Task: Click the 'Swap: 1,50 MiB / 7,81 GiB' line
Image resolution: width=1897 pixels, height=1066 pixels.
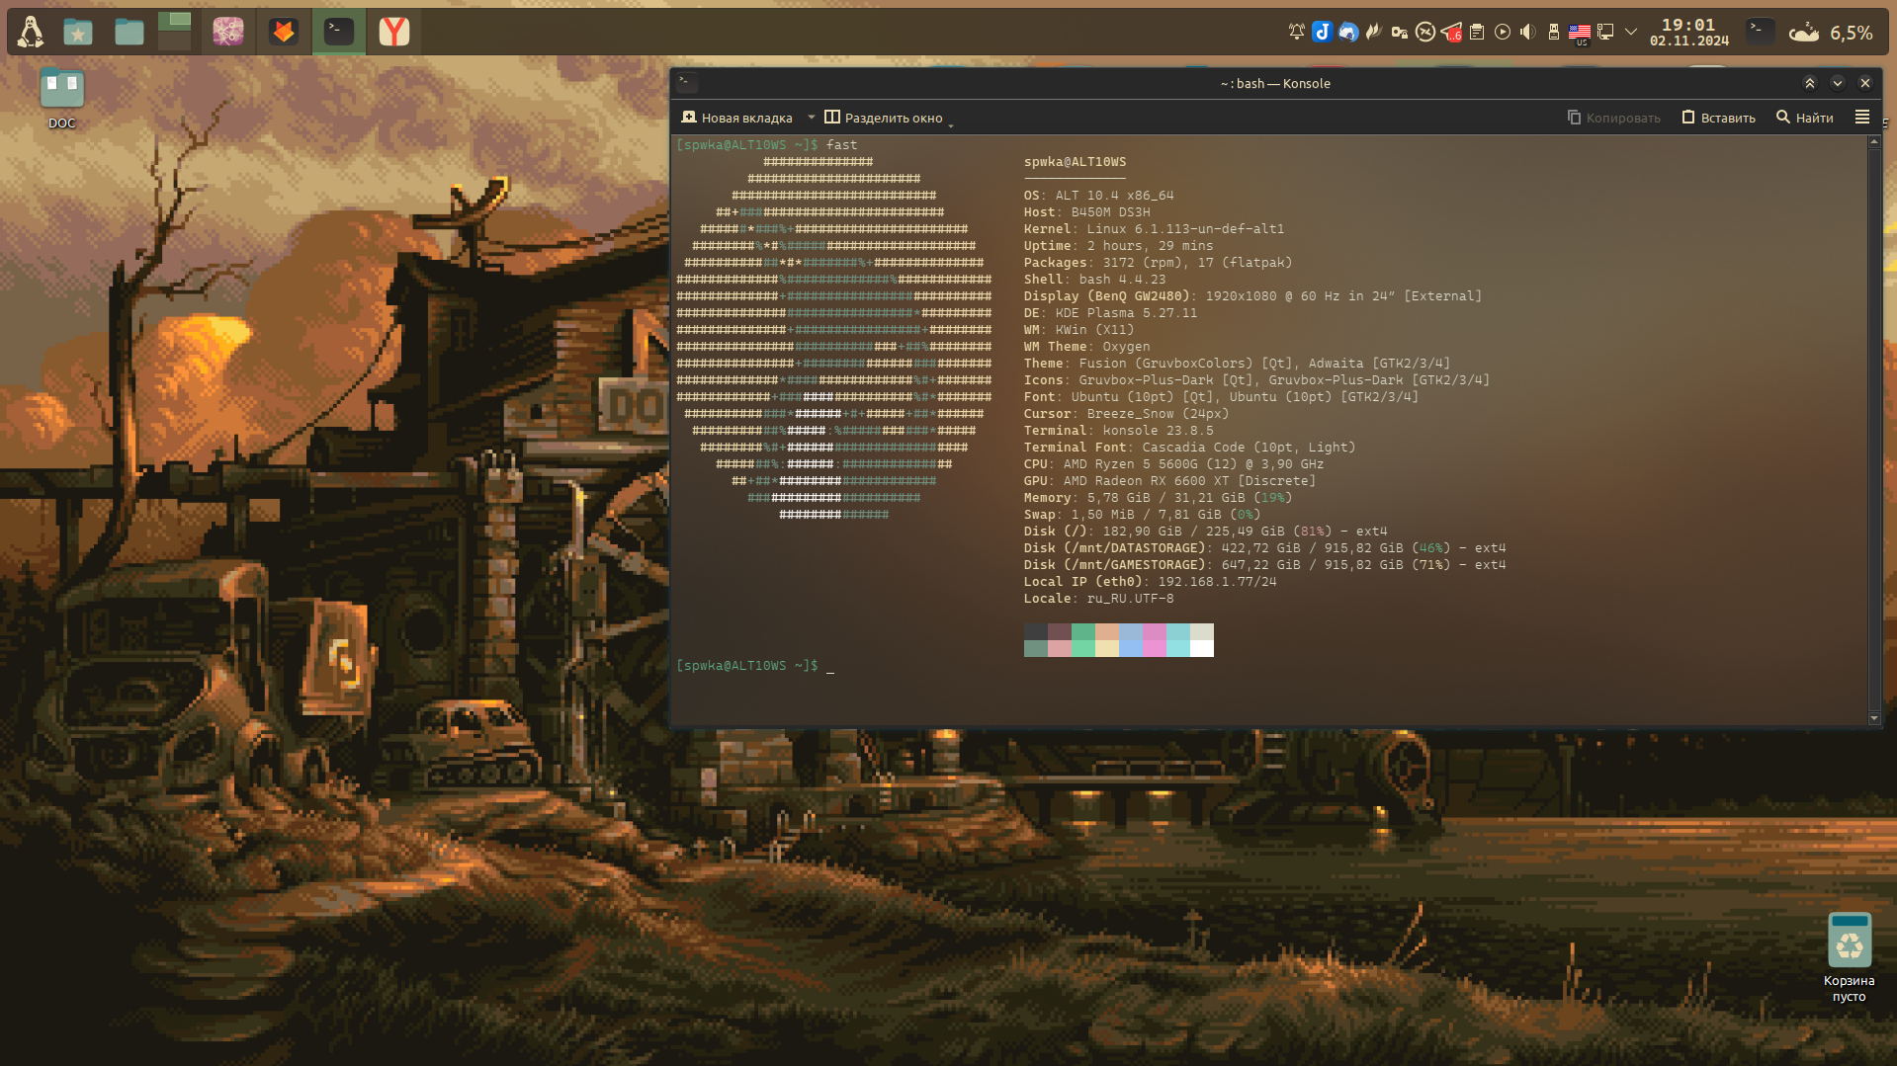Action: (x=1142, y=515)
